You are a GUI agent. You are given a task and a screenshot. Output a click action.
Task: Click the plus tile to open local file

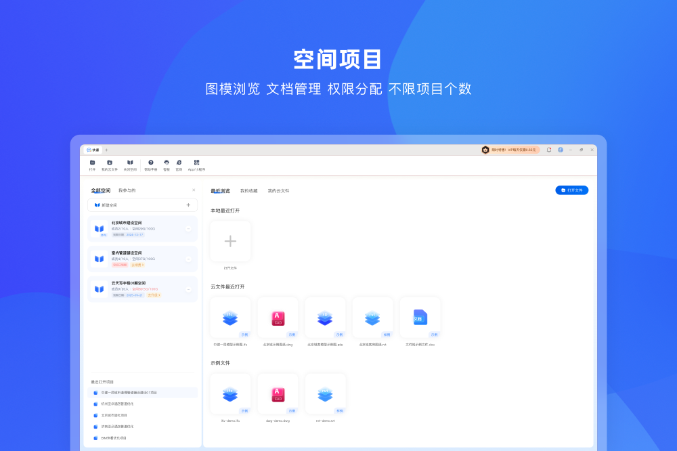click(x=230, y=241)
